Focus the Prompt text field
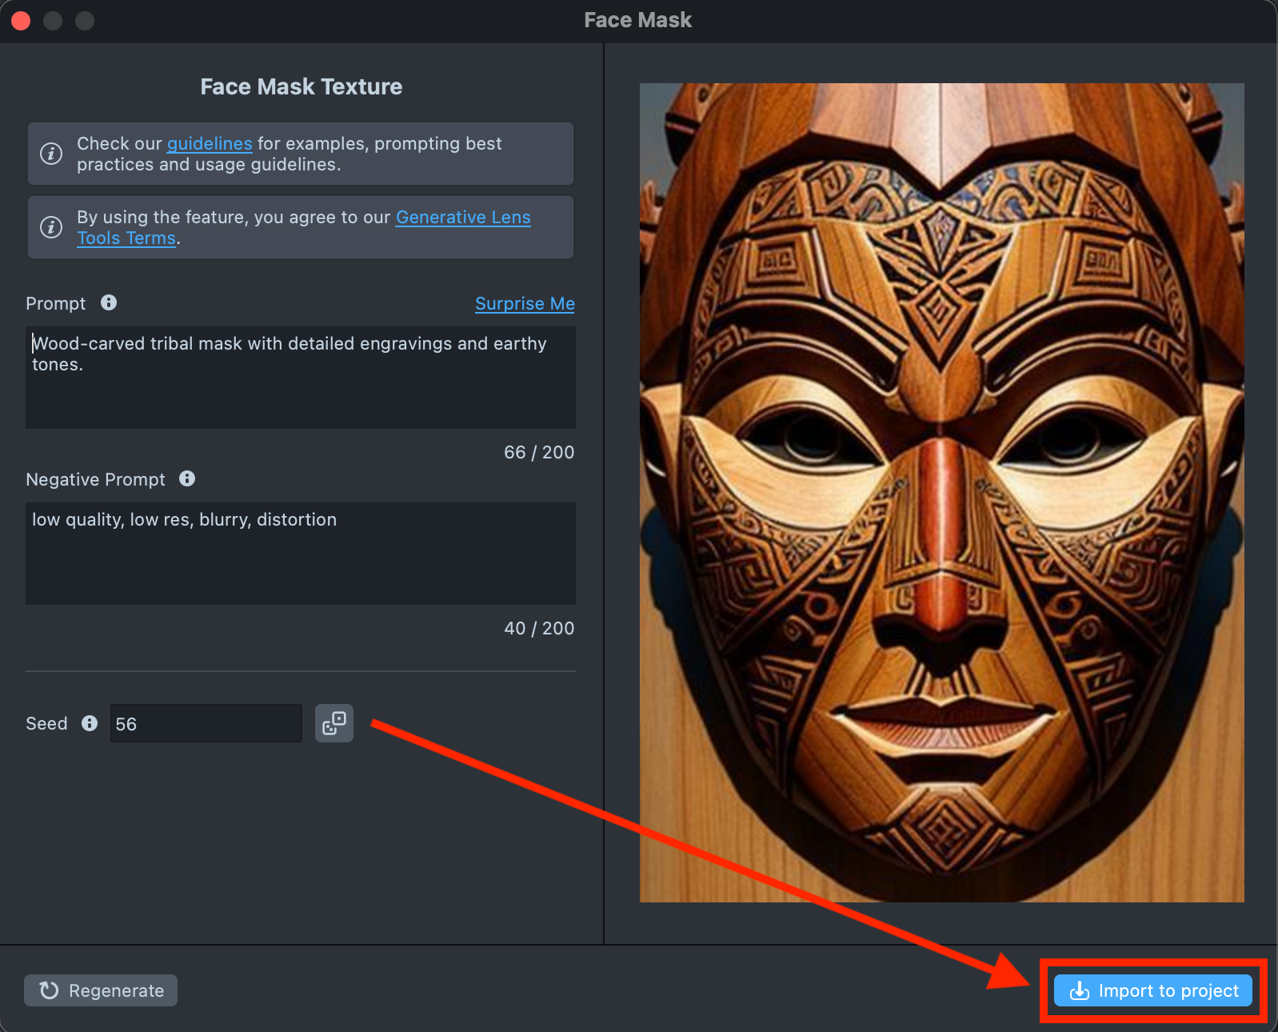Screen dimensions: 1278x1032 (301, 378)
